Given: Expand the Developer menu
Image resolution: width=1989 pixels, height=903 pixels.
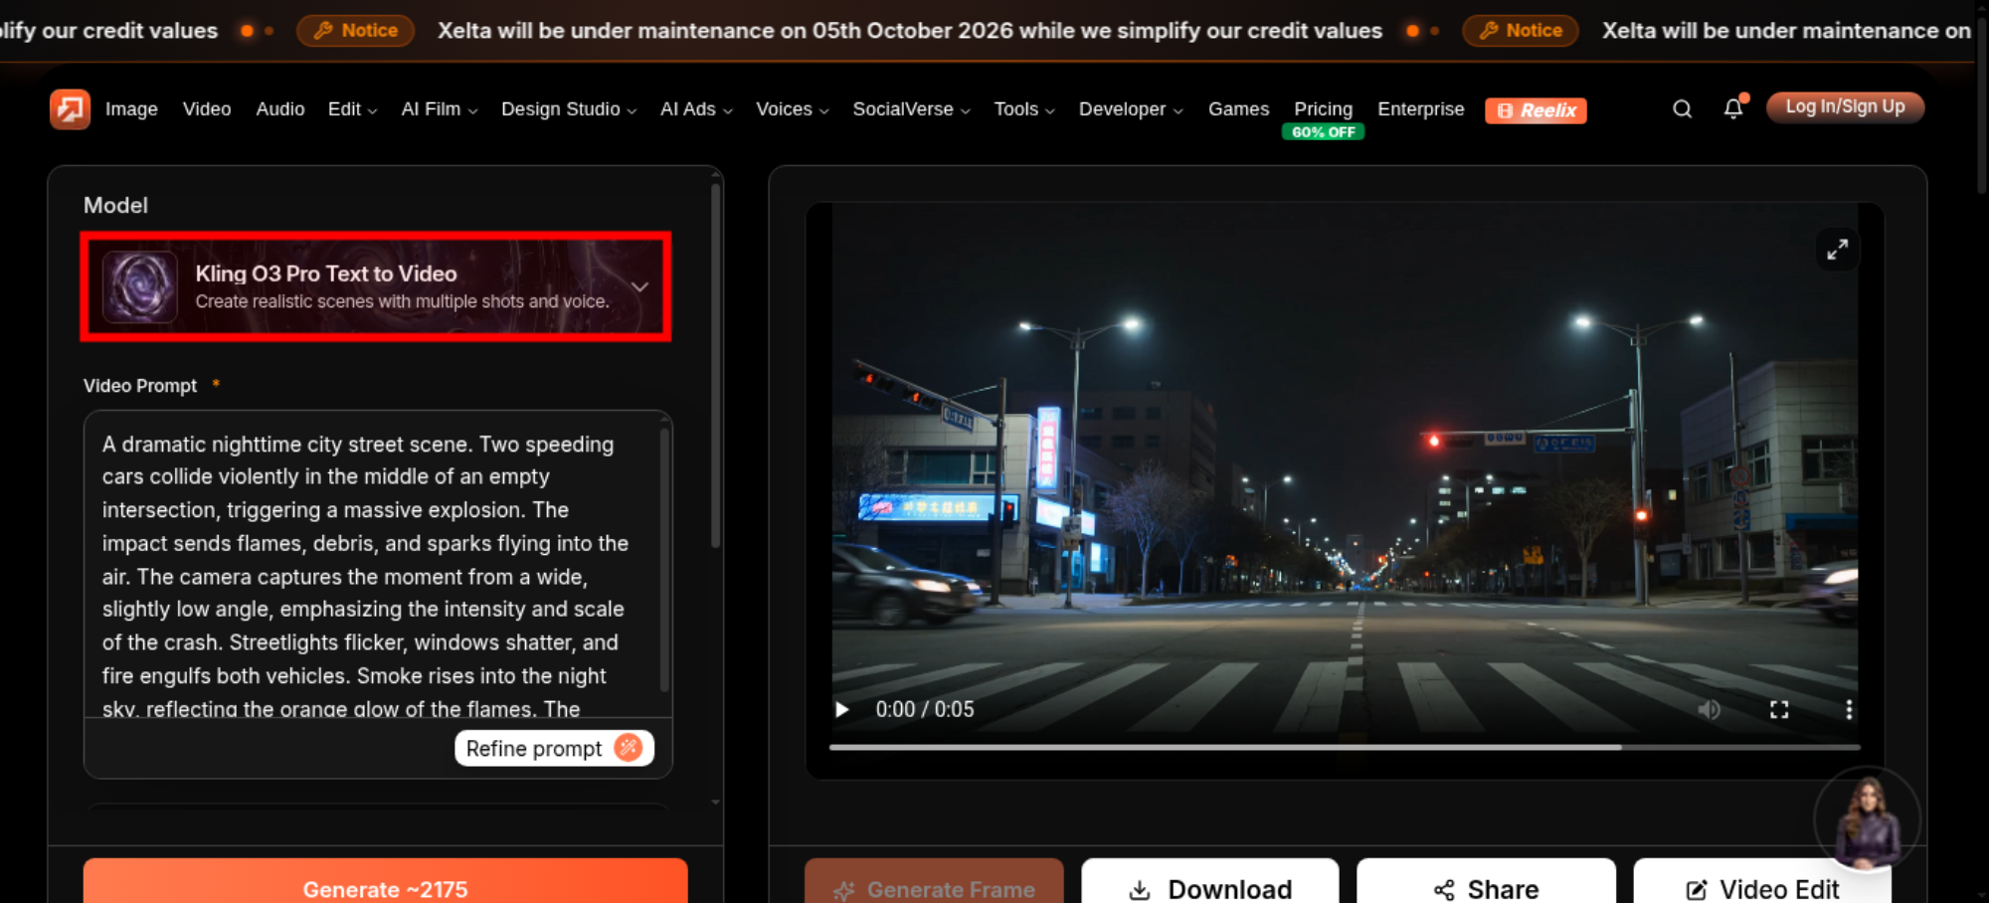Looking at the screenshot, I should coord(1131,109).
